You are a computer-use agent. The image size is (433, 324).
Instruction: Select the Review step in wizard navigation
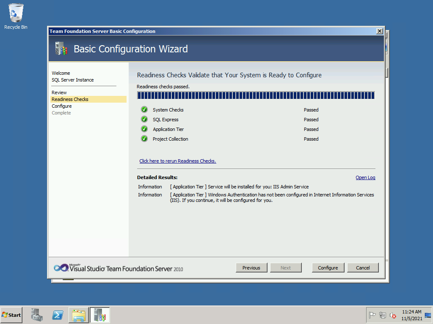[x=59, y=93]
